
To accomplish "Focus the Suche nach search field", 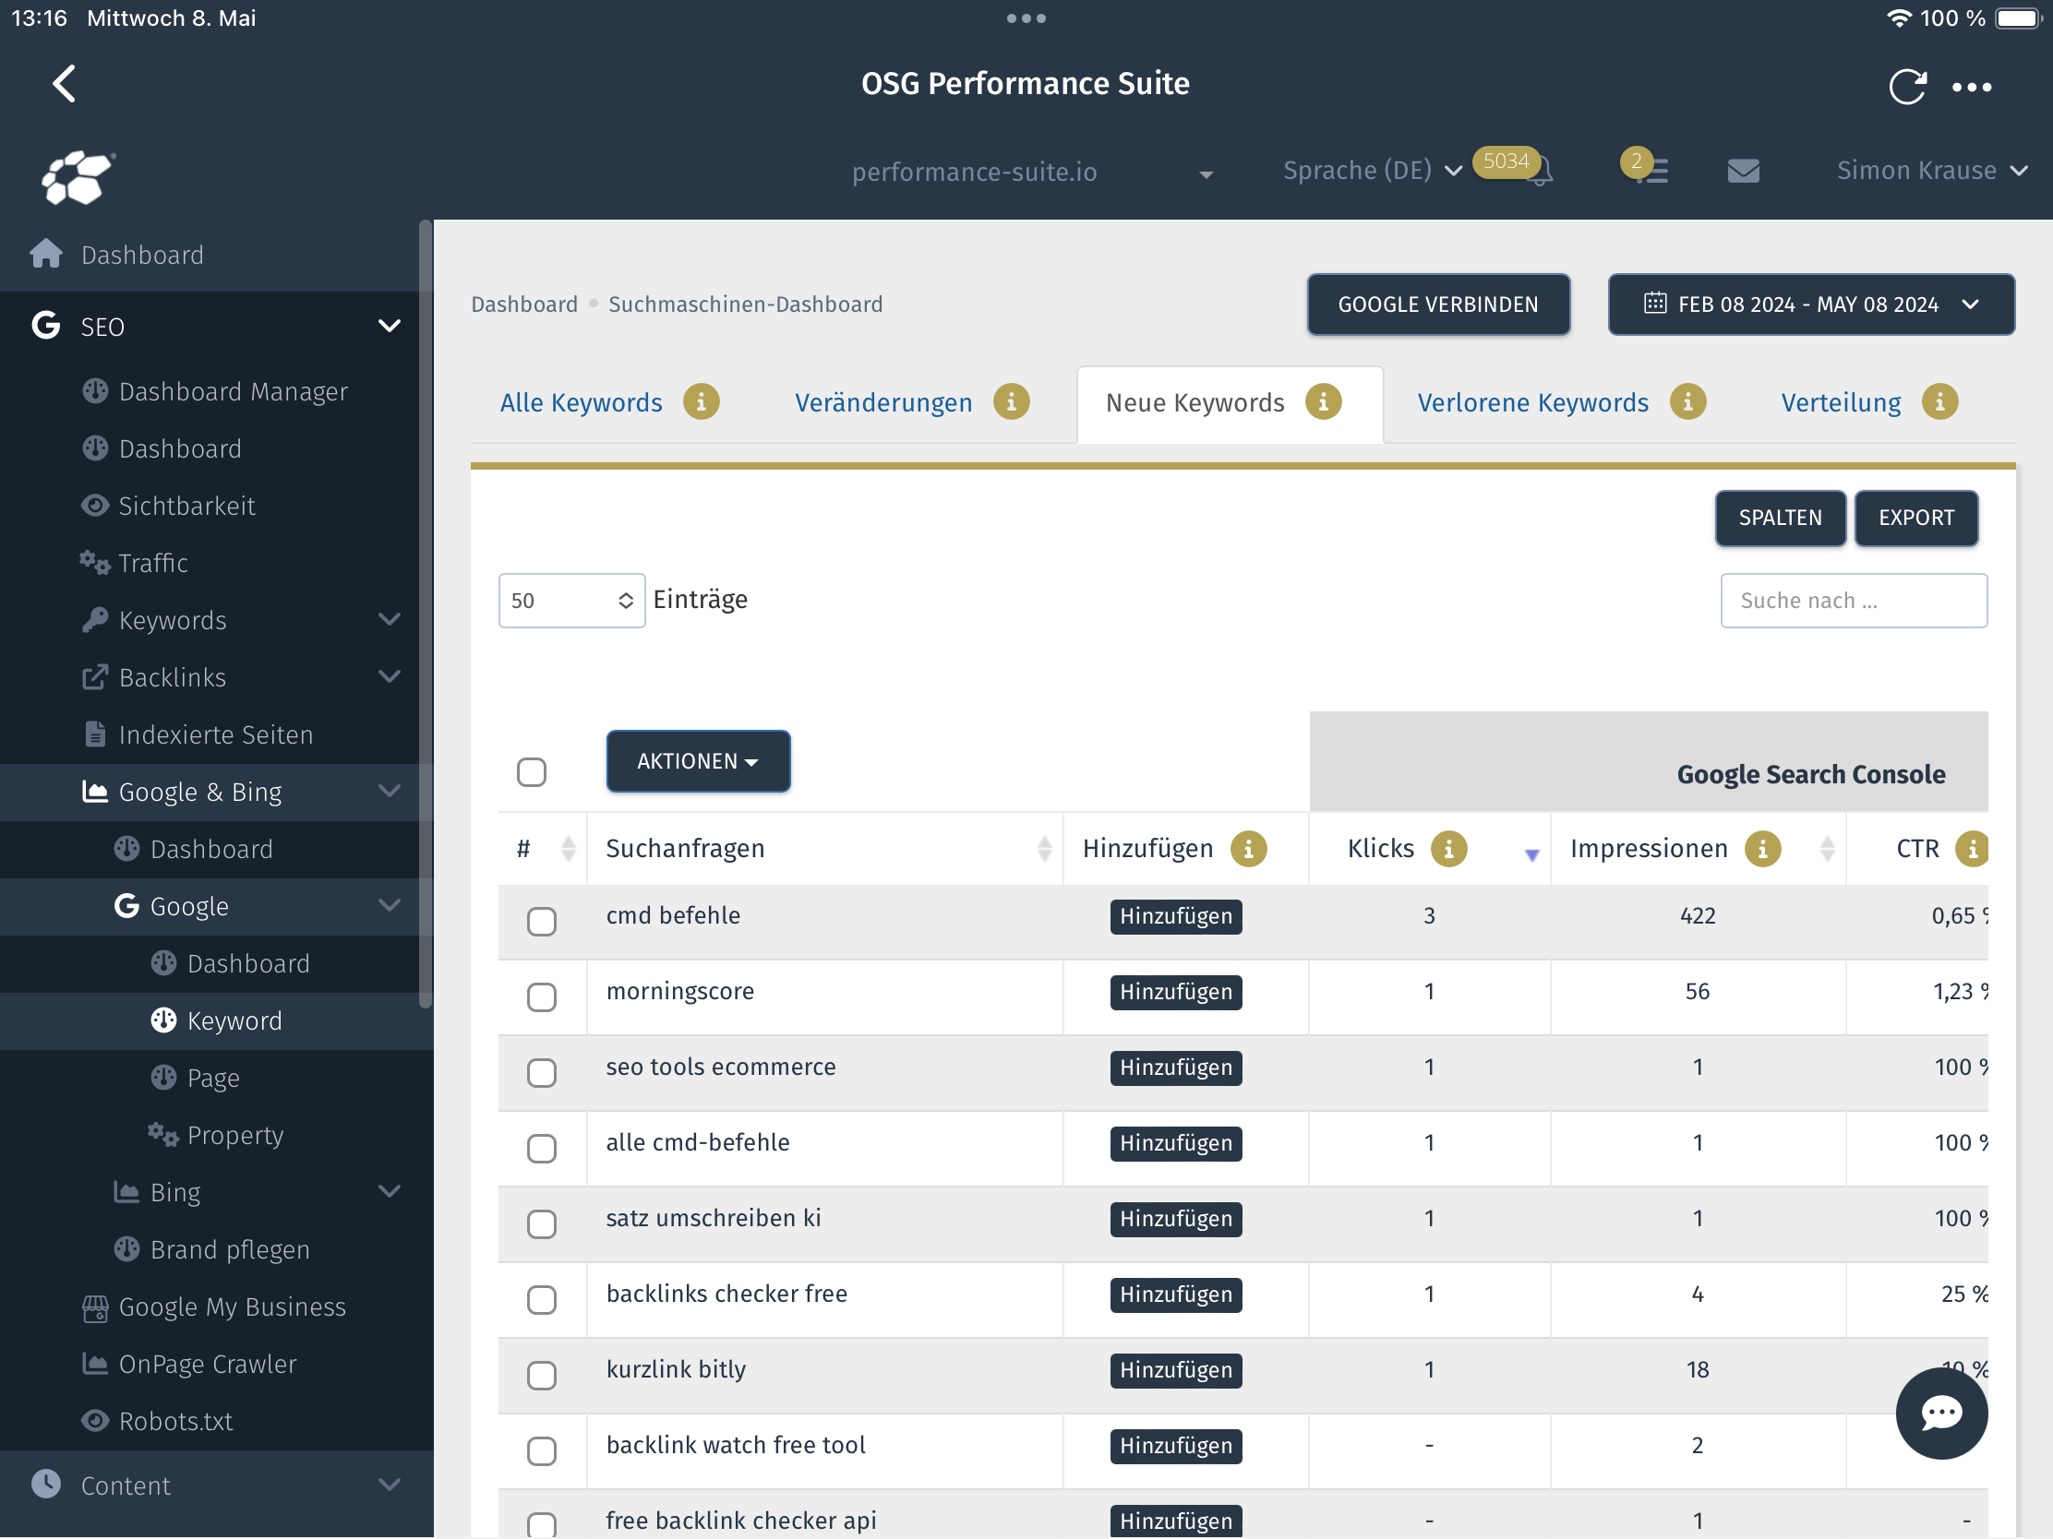I will [x=1854, y=601].
